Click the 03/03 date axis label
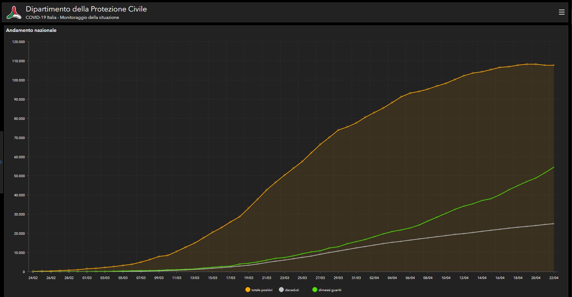The width and height of the screenshot is (572, 297). [105, 278]
